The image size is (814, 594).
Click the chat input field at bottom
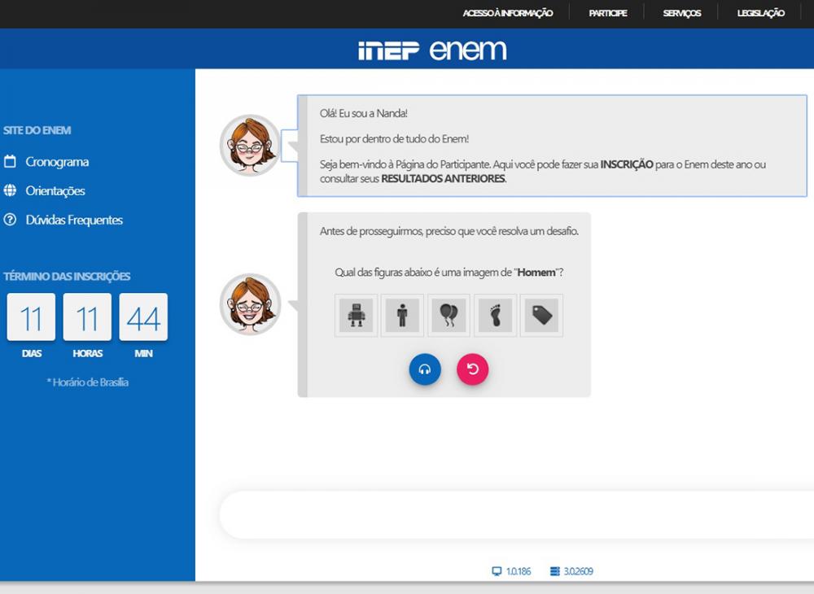click(517, 514)
